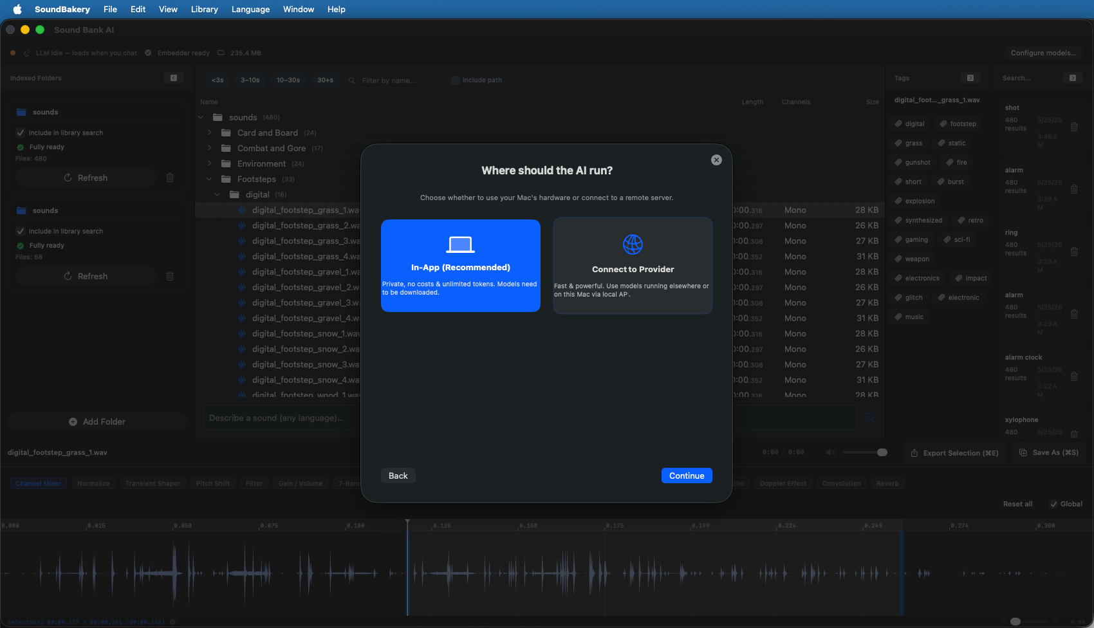Image resolution: width=1094 pixels, height=628 pixels.
Task: Adjust the playback volume slider
Action: pyautogui.click(x=864, y=452)
